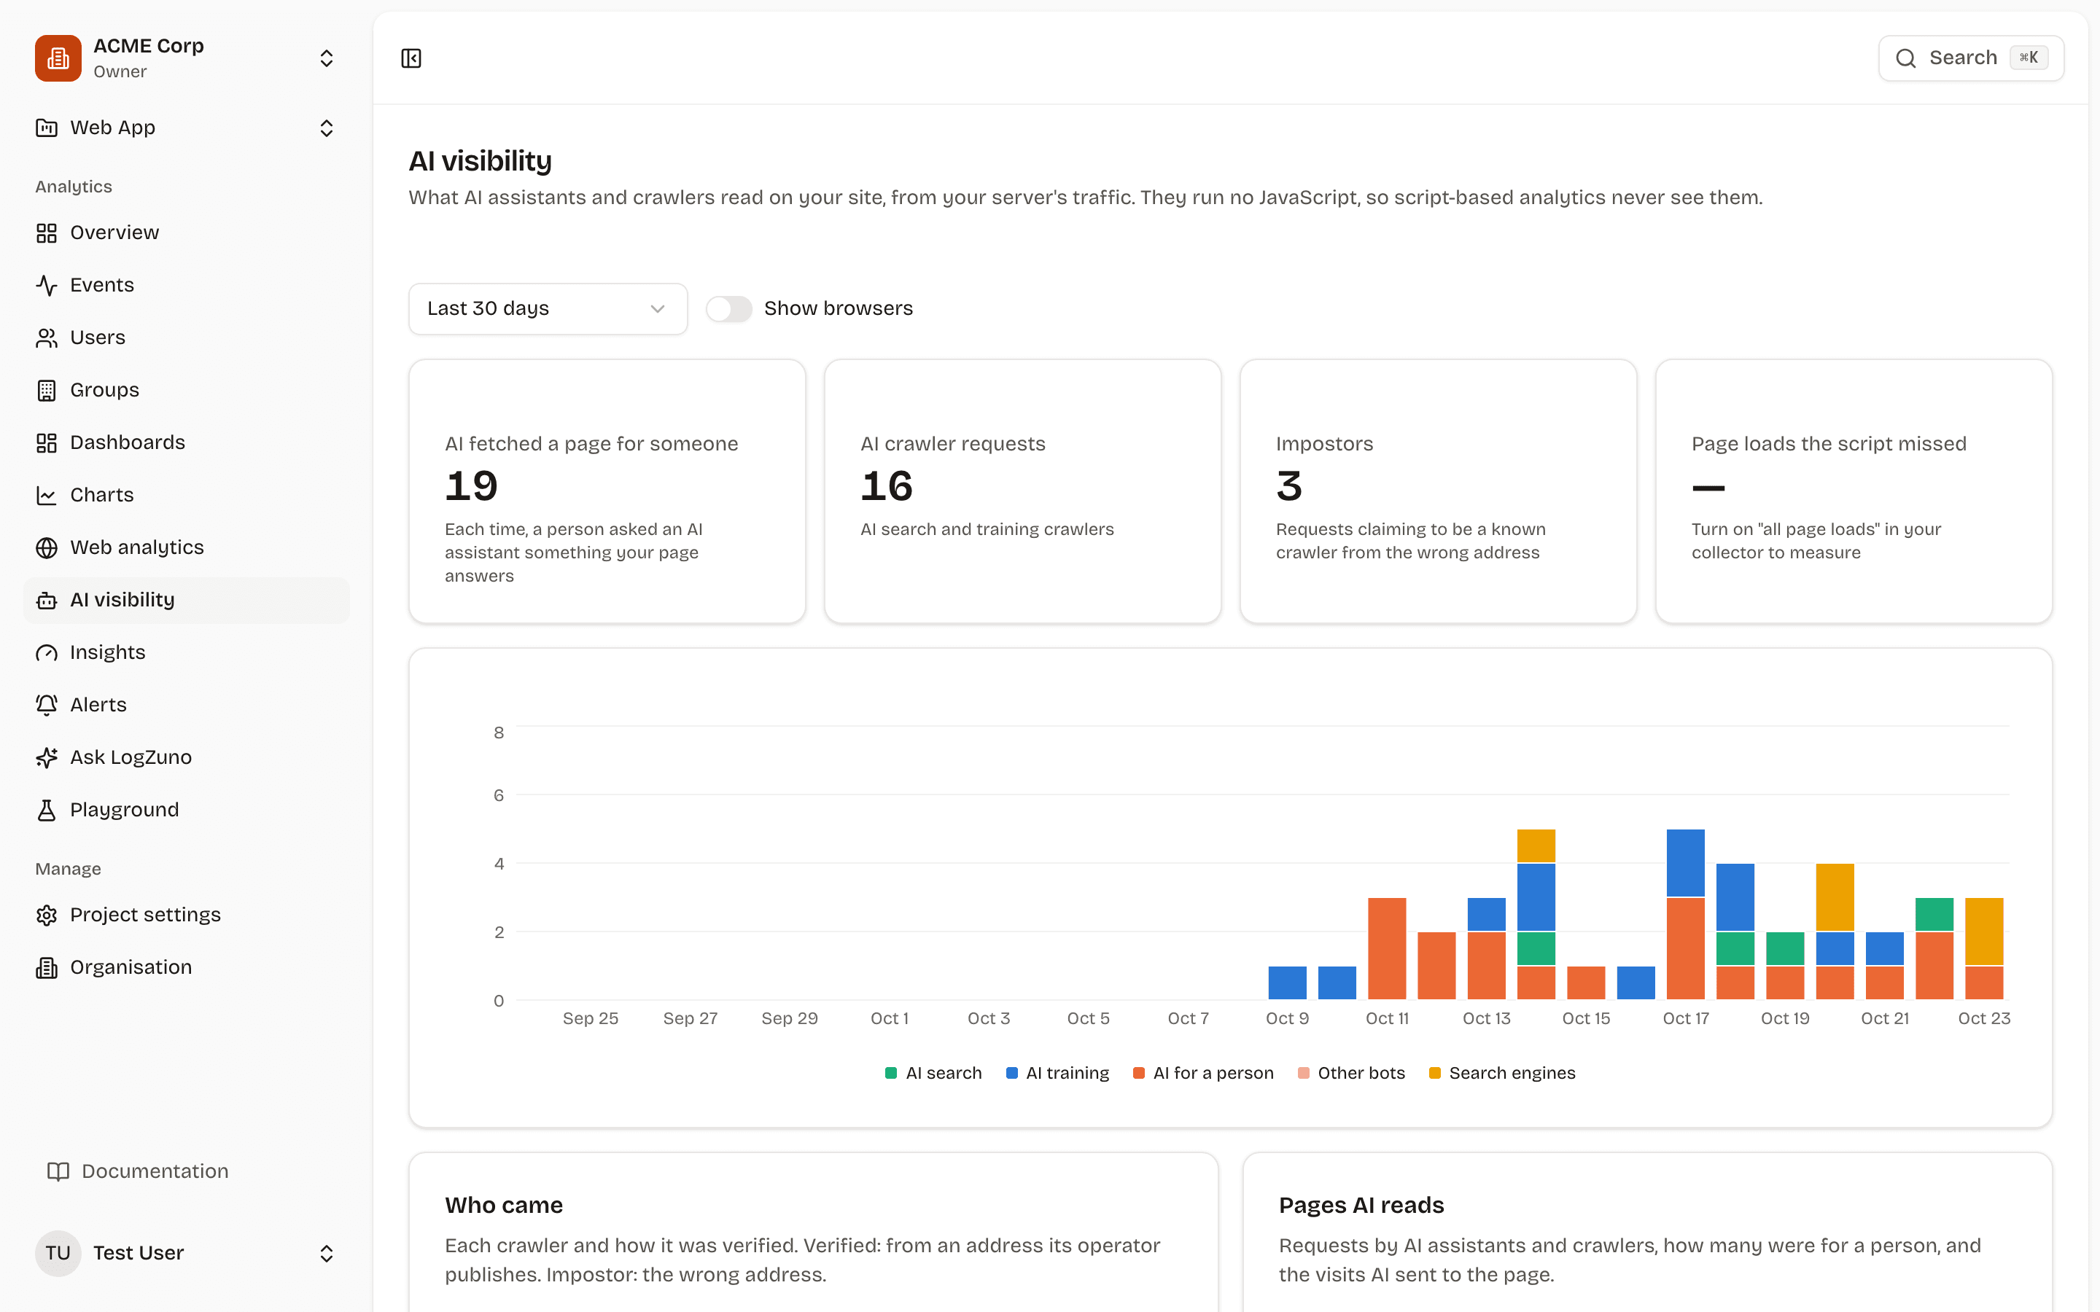Screen dimensions: 2100x1312
Task: Click the AI training legend swatch
Action: 1011,1074
